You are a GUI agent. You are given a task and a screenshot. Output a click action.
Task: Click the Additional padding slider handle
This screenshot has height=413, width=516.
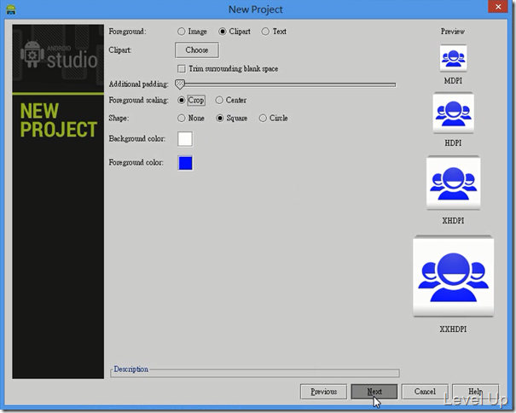click(180, 84)
